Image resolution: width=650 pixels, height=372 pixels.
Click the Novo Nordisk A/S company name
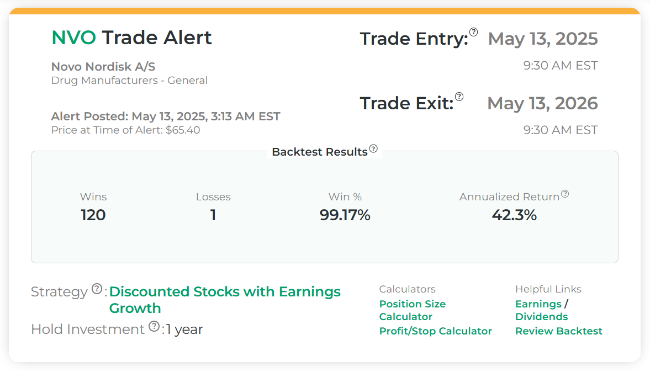click(103, 67)
